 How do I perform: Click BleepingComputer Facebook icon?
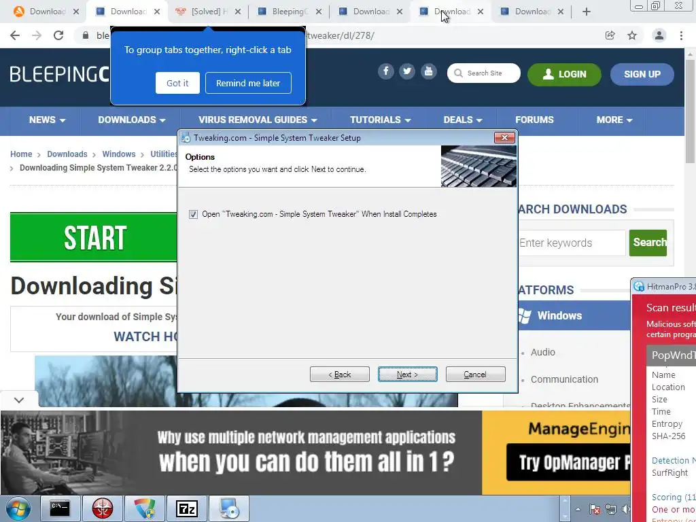click(x=386, y=71)
